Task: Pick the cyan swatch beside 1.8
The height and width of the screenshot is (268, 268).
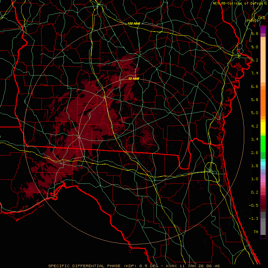Action: click(x=263, y=164)
